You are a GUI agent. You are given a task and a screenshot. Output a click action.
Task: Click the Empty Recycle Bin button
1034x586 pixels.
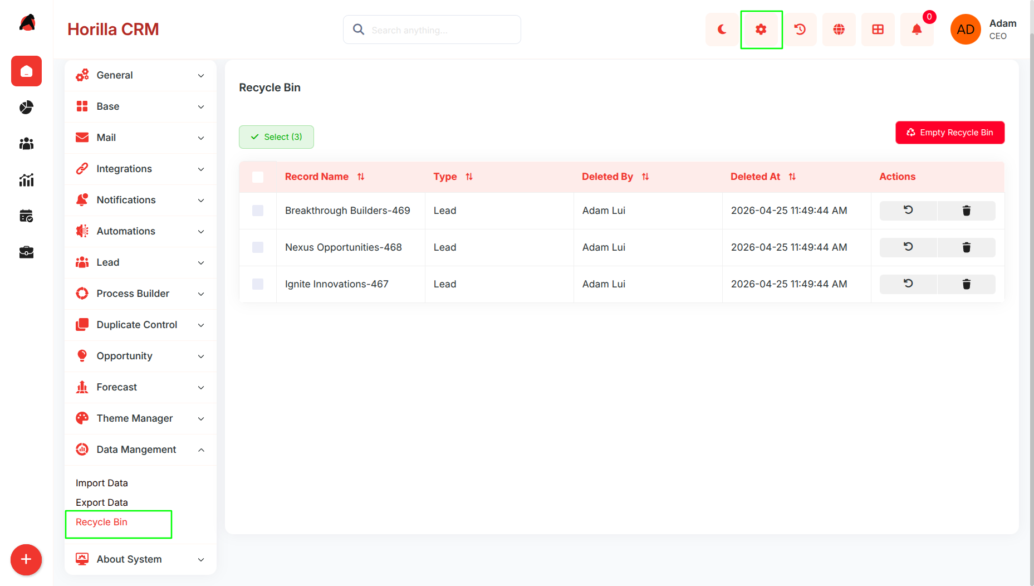pos(950,133)
